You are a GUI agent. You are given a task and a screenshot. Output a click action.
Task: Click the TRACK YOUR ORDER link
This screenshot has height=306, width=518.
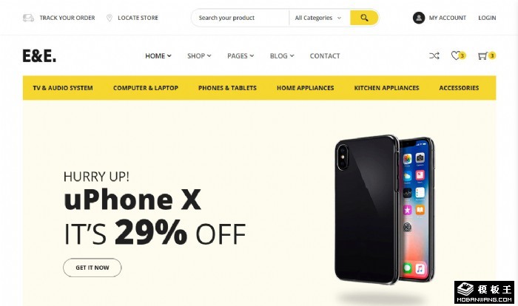(x=67, y=18)
